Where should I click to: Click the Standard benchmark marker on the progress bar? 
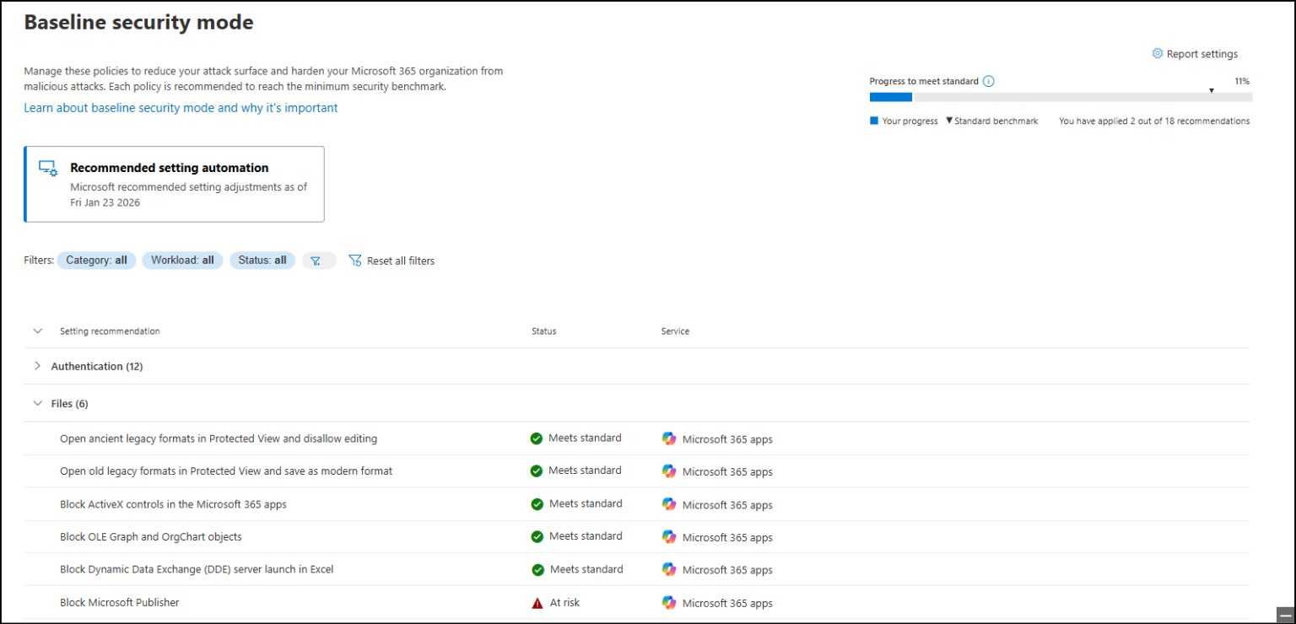(x=1212, y=90)
